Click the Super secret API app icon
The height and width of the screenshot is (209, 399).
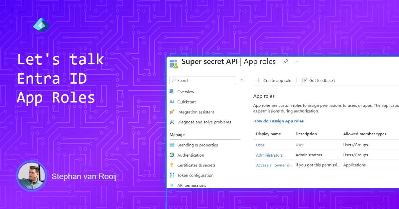[x=174, y=64]
